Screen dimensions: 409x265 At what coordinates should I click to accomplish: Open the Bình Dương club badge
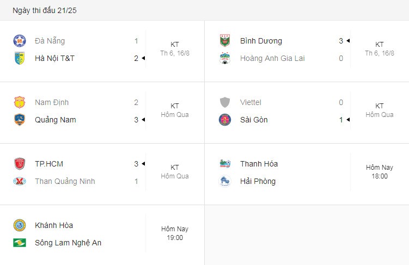(x=224, y=41)
